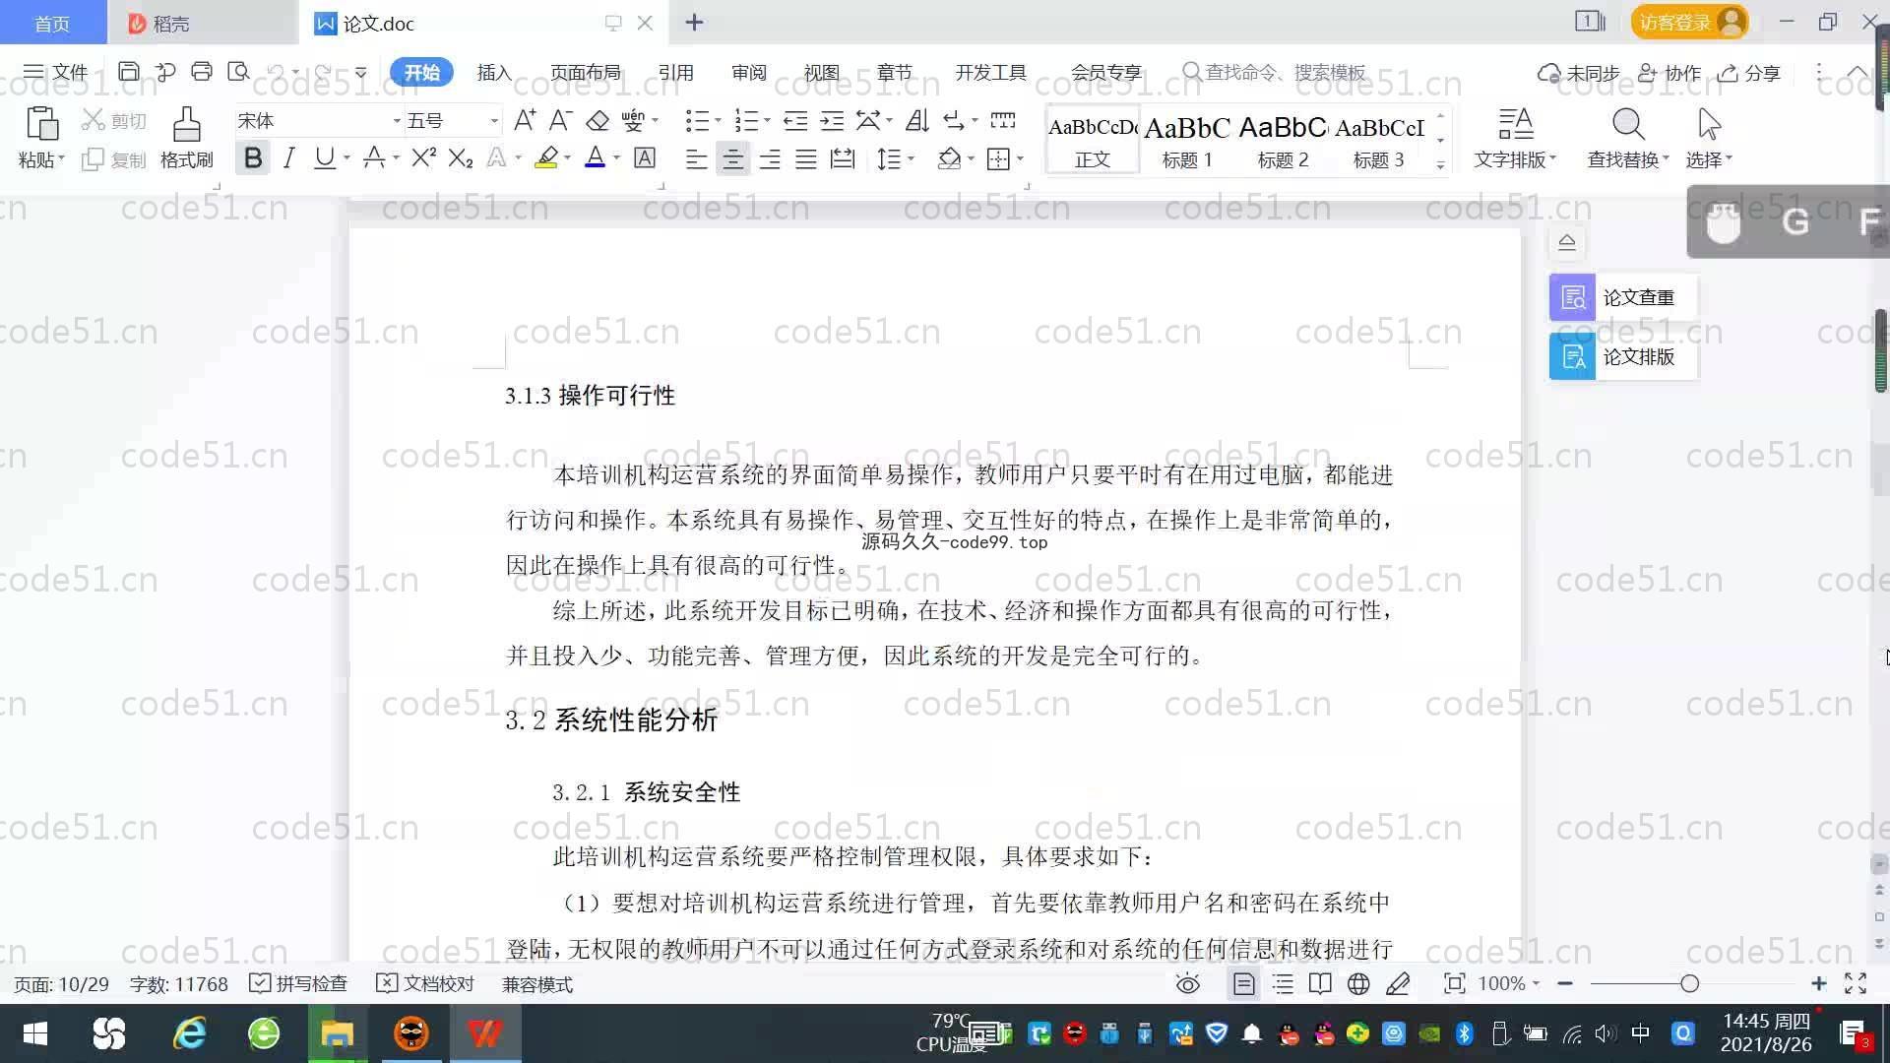This screenshot has height=1063, width=1890.
Task: Click the Paste clipboard icon
Action: 41,125
